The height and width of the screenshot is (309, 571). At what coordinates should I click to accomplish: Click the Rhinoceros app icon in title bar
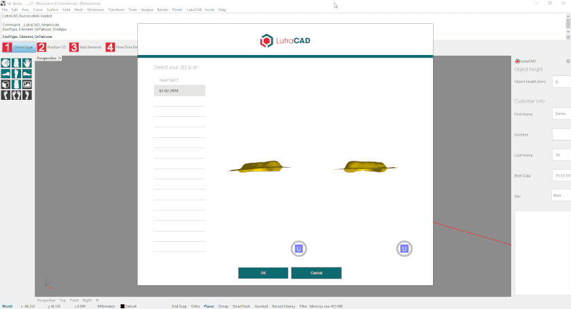tap(3, 3)
